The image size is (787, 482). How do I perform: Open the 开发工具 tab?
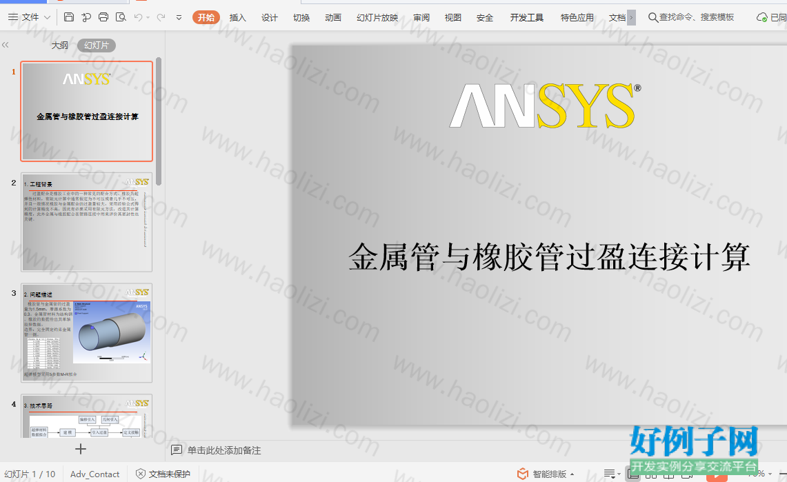(526, 17)
